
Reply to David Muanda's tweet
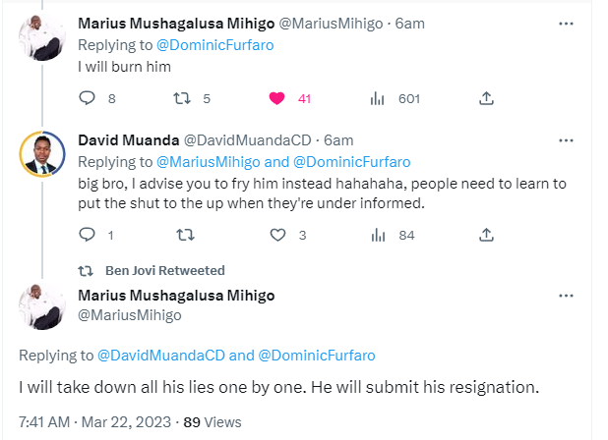tap(86, 235)
